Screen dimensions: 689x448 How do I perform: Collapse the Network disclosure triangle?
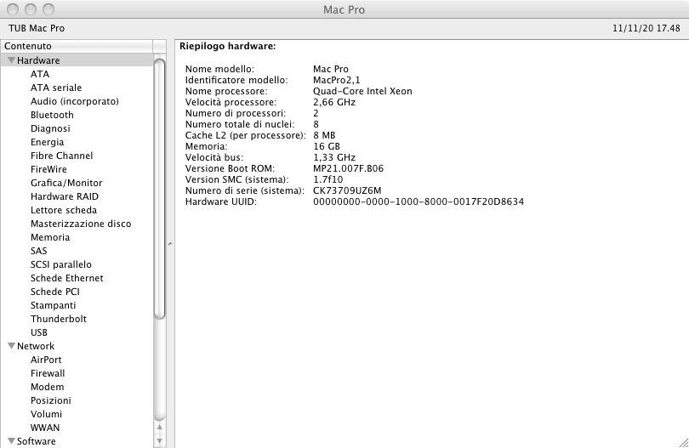click(12, 346)
